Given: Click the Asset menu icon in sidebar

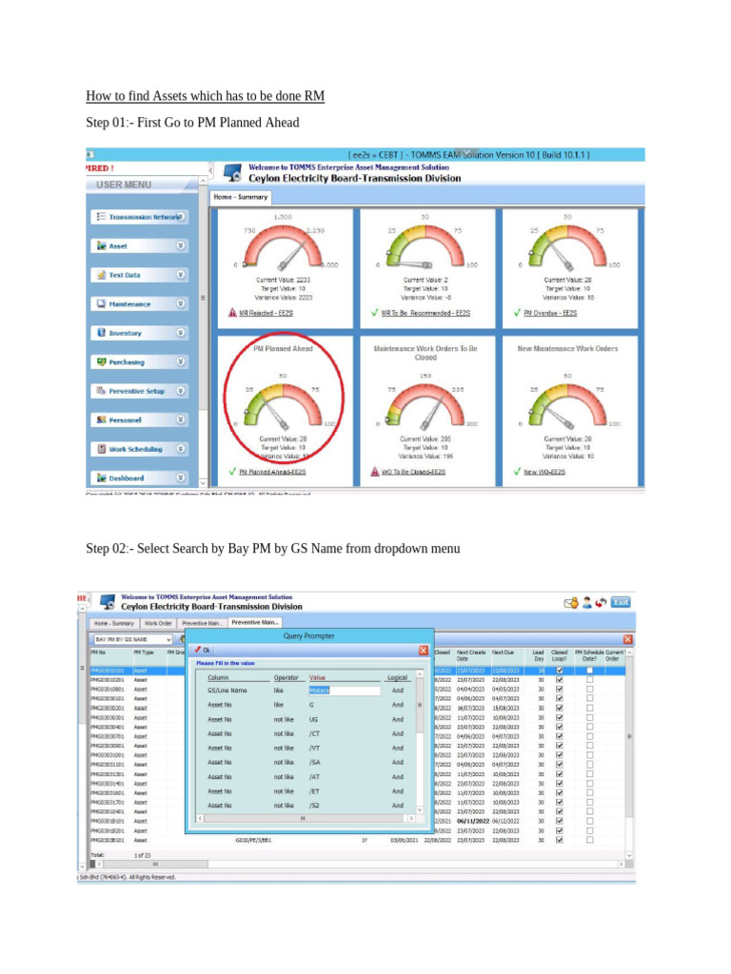Looking at the screenshot, I should pyautogui.click(x=101, y=246).
